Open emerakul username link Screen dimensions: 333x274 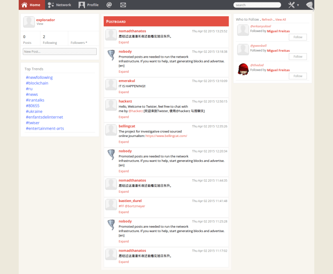(x=127, y=81)
